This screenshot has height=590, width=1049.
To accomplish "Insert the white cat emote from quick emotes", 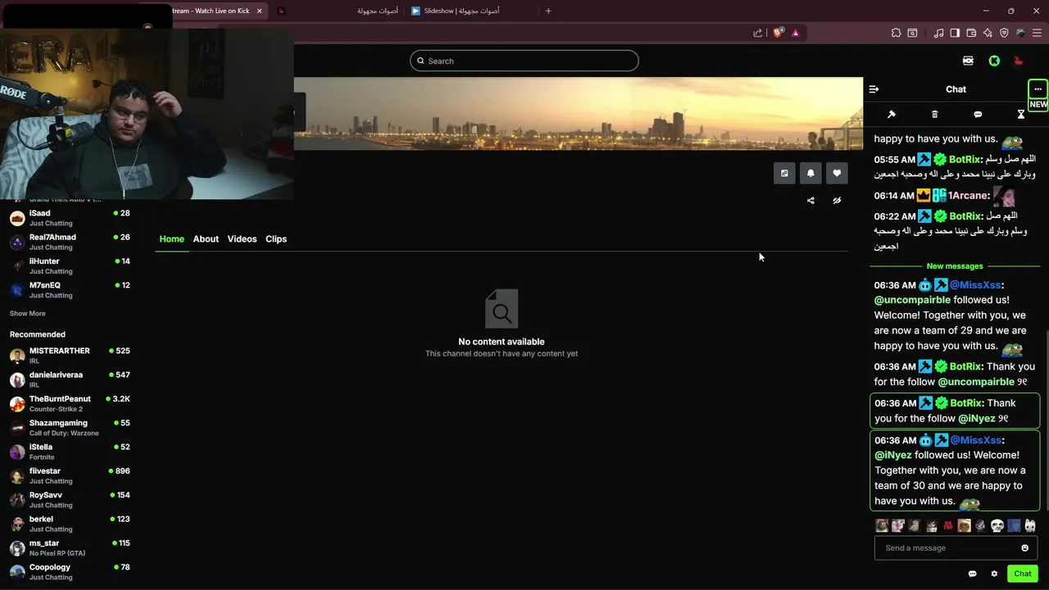I will tap(1030, 526).
